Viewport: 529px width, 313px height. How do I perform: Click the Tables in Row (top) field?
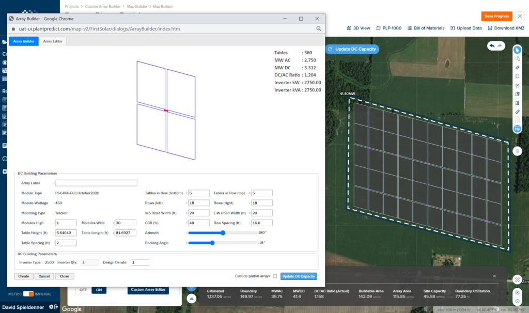[262, 193]
